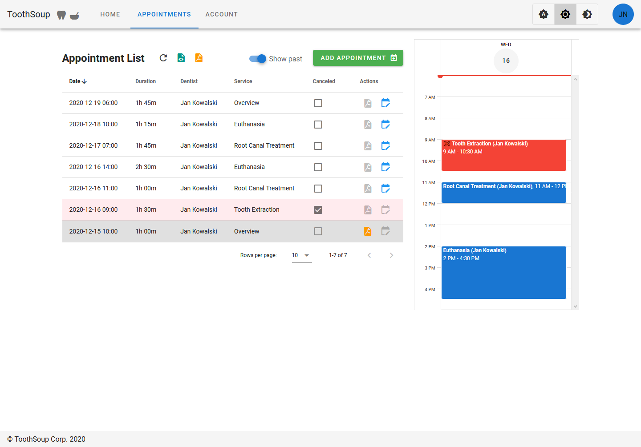The width and height of the screenshot is (641, 447).
Task: Click the mortar bowl logo icon
Action: pyautogui.click(x=74, y=15)
